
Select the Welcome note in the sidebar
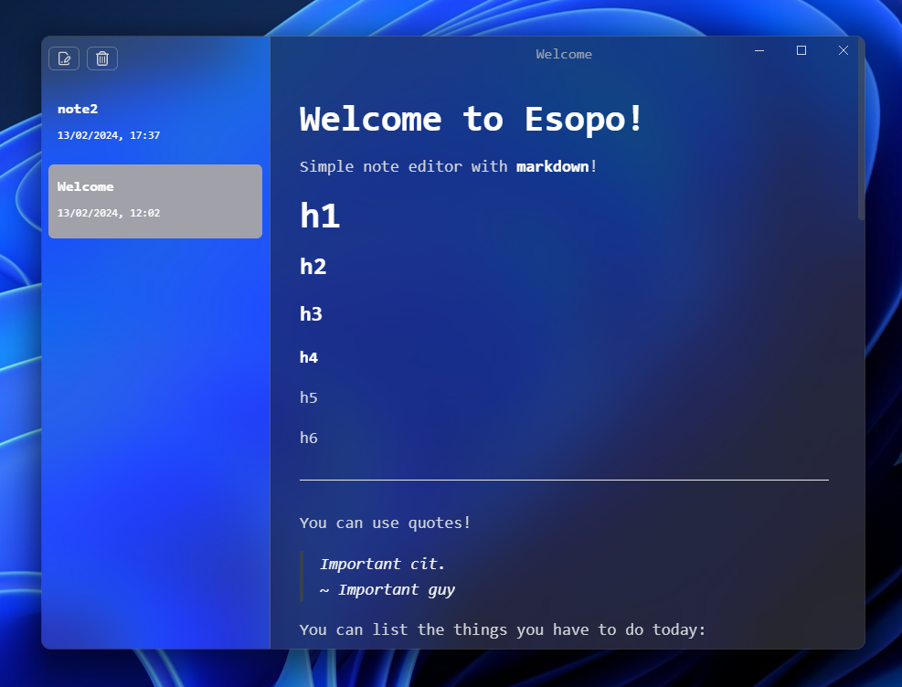pyautogui.click(x=155, y=201)
